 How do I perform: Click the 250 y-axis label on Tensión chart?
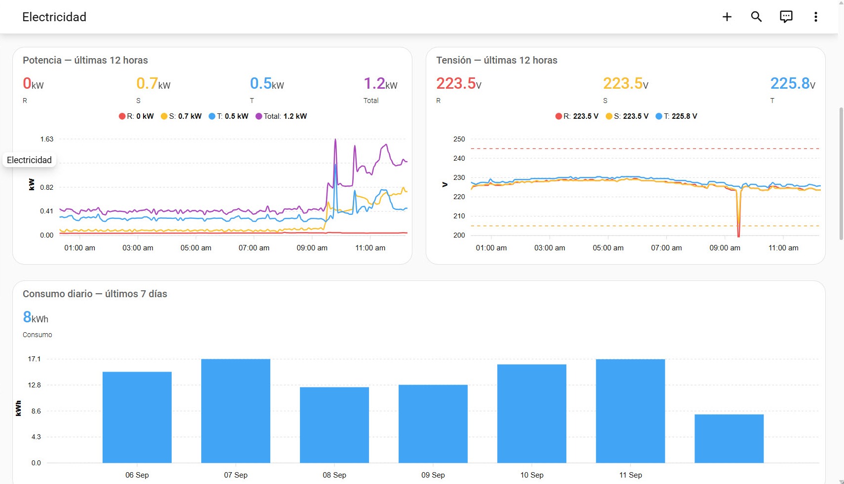click(459, 139)
